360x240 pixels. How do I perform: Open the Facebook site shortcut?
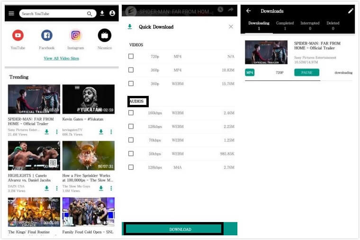(x=46, y=35)
